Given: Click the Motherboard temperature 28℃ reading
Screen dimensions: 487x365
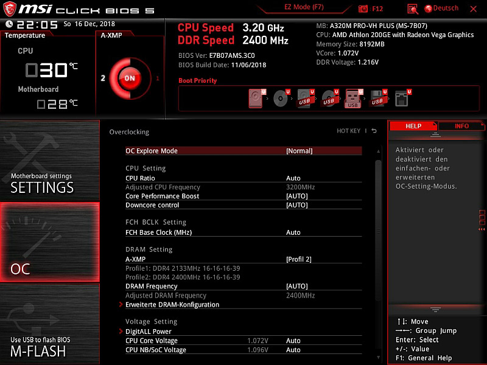Looking at the screenshot, I should 57,104.
